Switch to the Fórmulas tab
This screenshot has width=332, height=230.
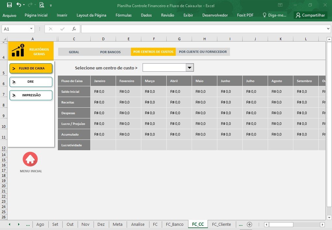124,15
